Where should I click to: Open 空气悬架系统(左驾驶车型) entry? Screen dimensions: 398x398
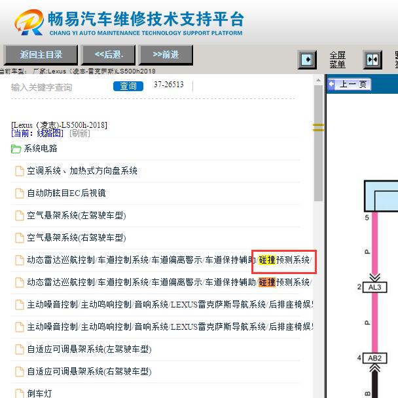77,216
